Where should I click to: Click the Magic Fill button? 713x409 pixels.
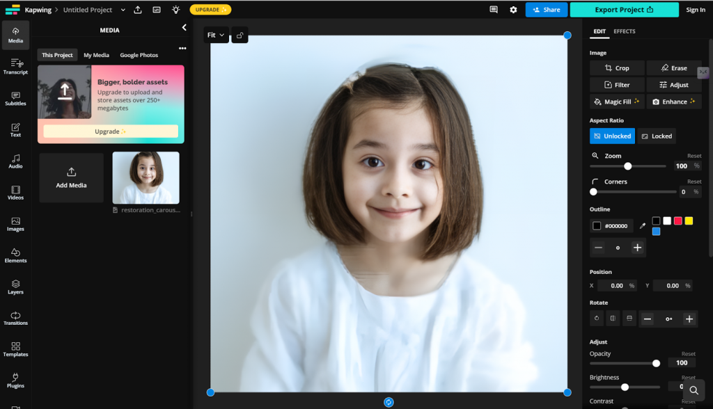point(617,102)
